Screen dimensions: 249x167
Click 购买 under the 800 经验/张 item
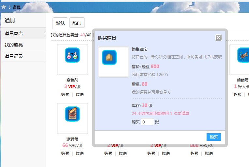tap(195, 154)
